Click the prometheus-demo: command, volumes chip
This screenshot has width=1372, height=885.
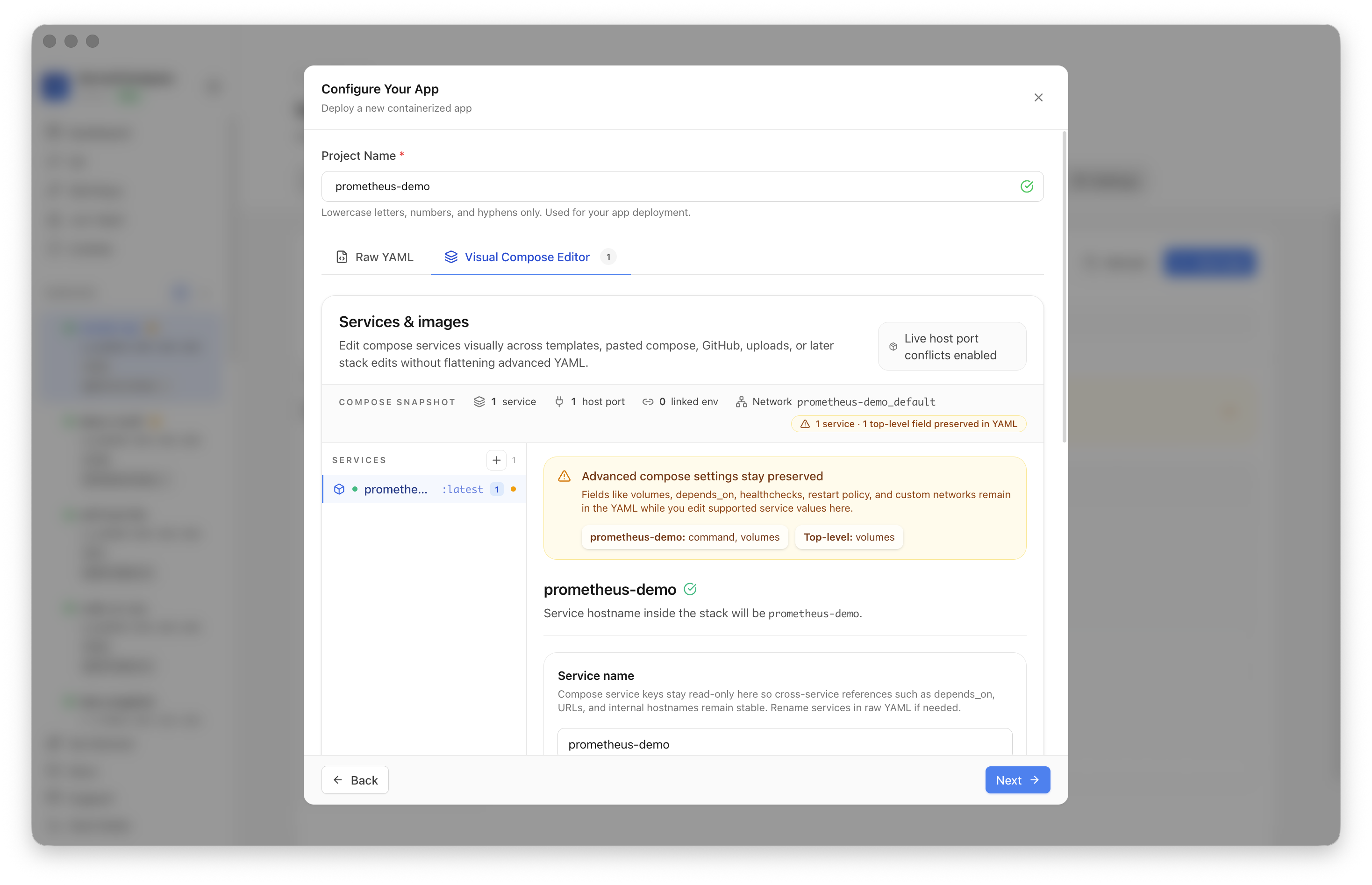point(684,537)
